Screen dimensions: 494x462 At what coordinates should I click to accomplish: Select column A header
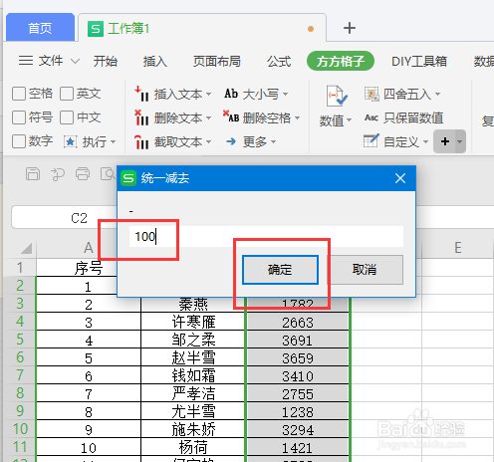pyautogui.click(x=88, y=248)
